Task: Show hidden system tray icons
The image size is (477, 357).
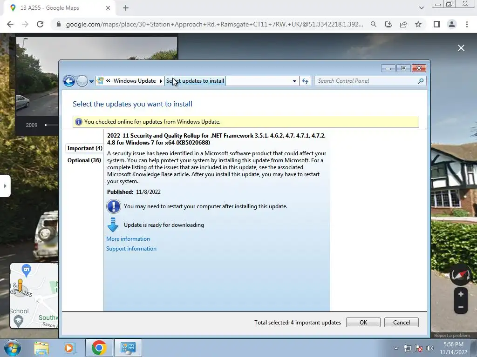Action: tap(396, 349)
